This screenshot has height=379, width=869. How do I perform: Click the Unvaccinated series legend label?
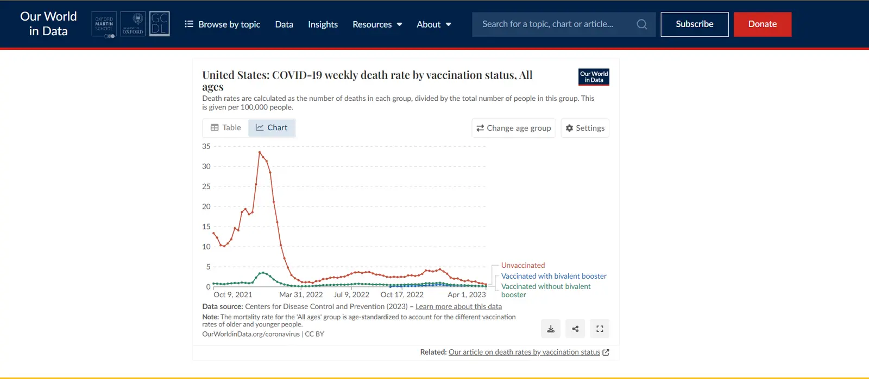tap(522, 265)
